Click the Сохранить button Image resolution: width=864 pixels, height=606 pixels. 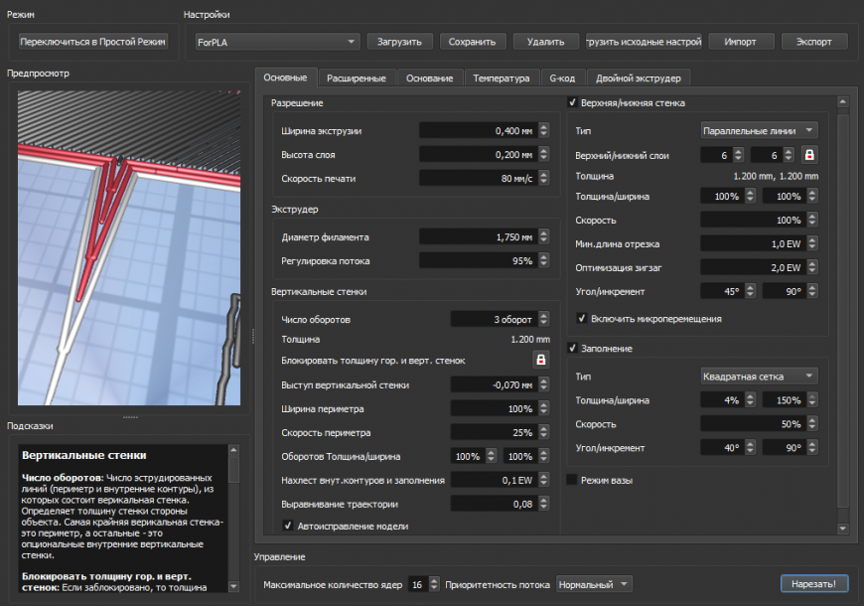pyautogui.click(x=473, y=42)
